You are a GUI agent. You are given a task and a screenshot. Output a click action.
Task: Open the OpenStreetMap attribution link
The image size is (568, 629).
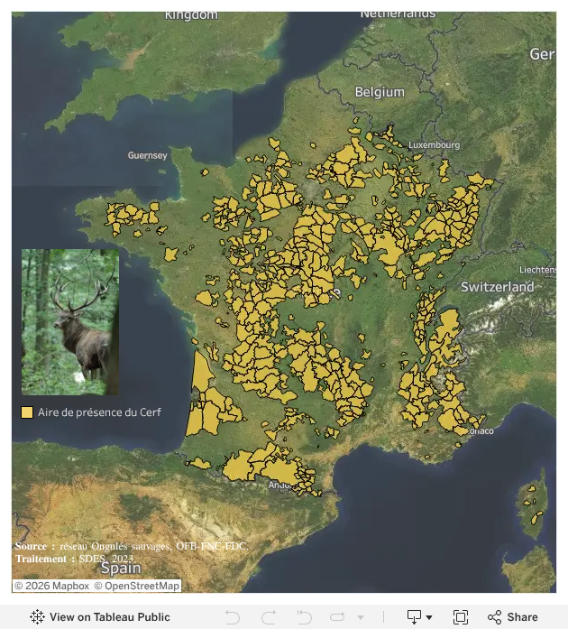[136, 586]
